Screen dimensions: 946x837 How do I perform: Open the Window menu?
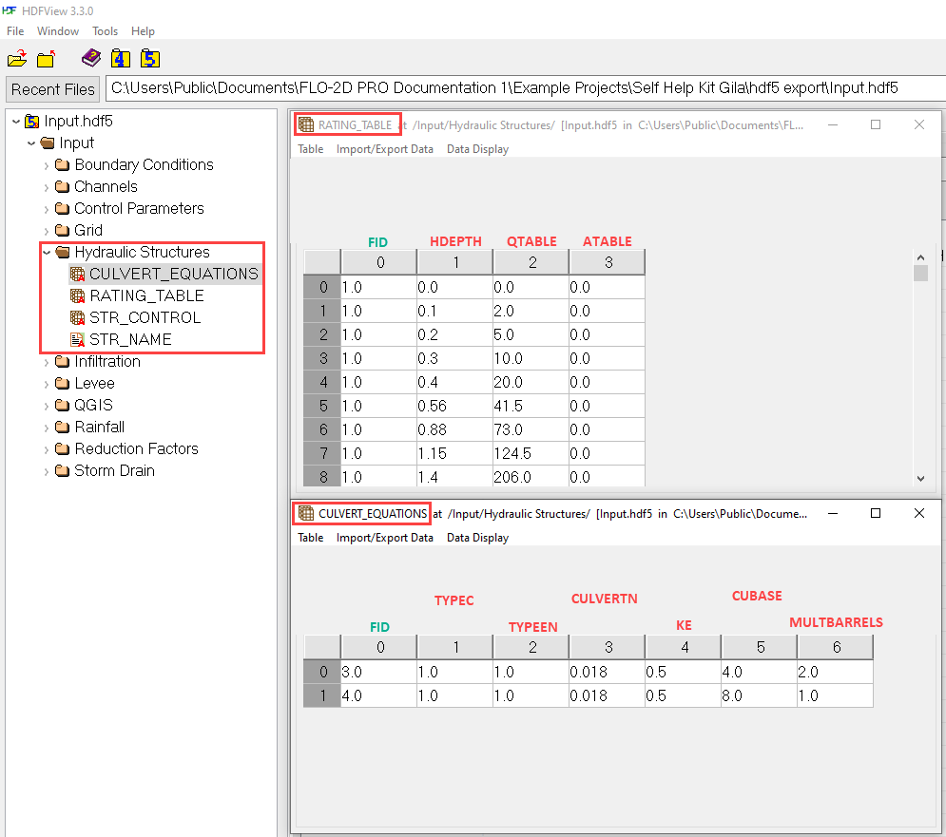pos(58,31)
